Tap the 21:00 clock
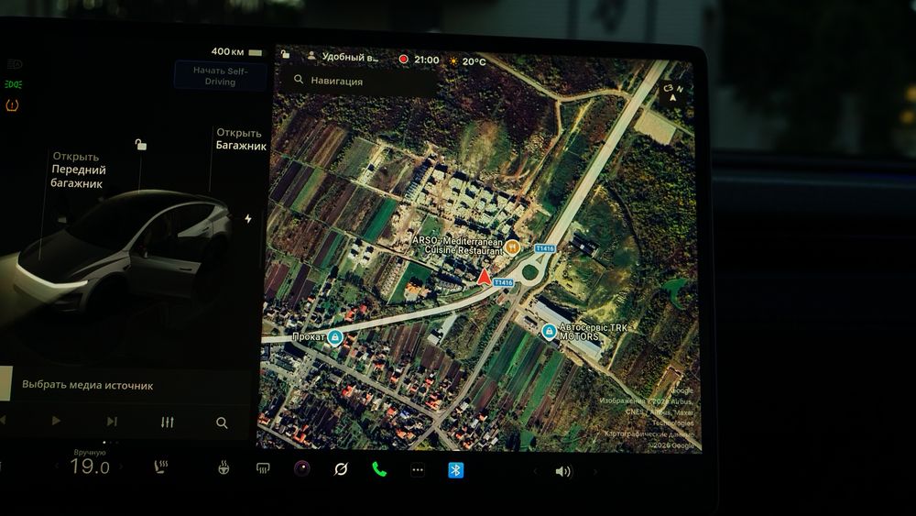The image size is (916, 516). (x=427, y=60)
